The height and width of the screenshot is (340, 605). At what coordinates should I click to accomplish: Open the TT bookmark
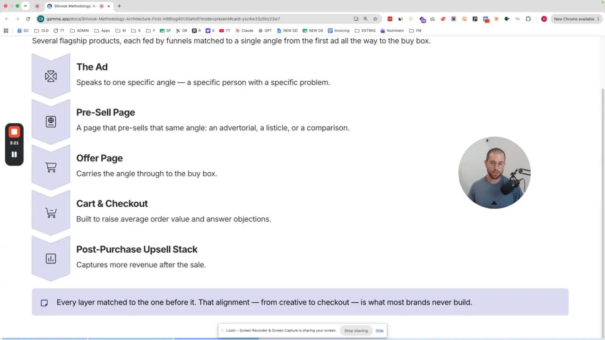click(59, 31)
